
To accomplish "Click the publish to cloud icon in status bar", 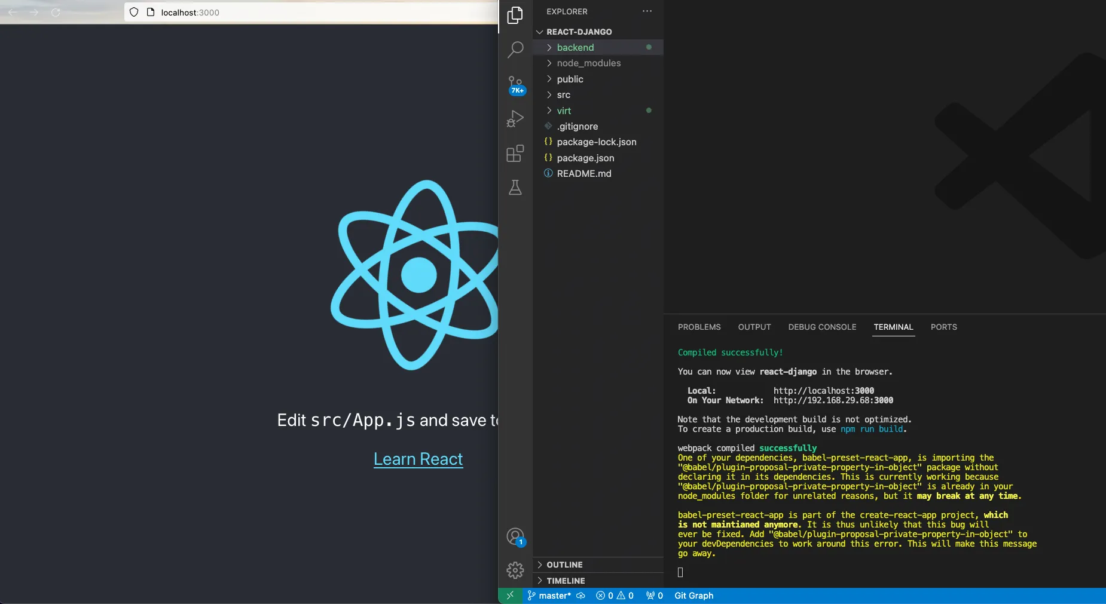I will [x=581, y=596].
